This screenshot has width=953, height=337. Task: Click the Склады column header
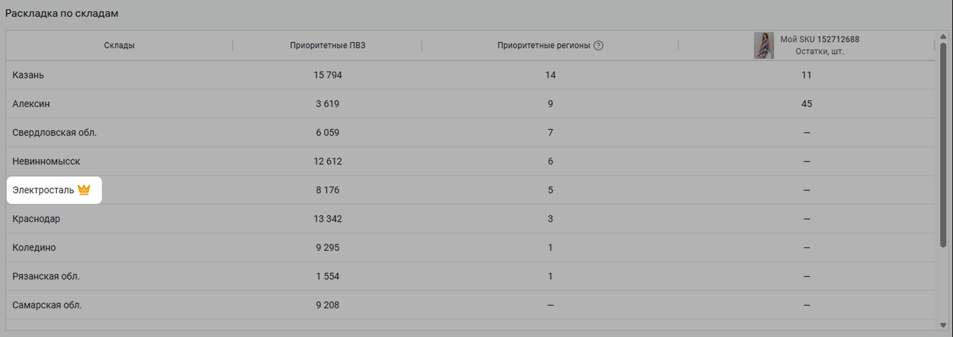[119, 45]
